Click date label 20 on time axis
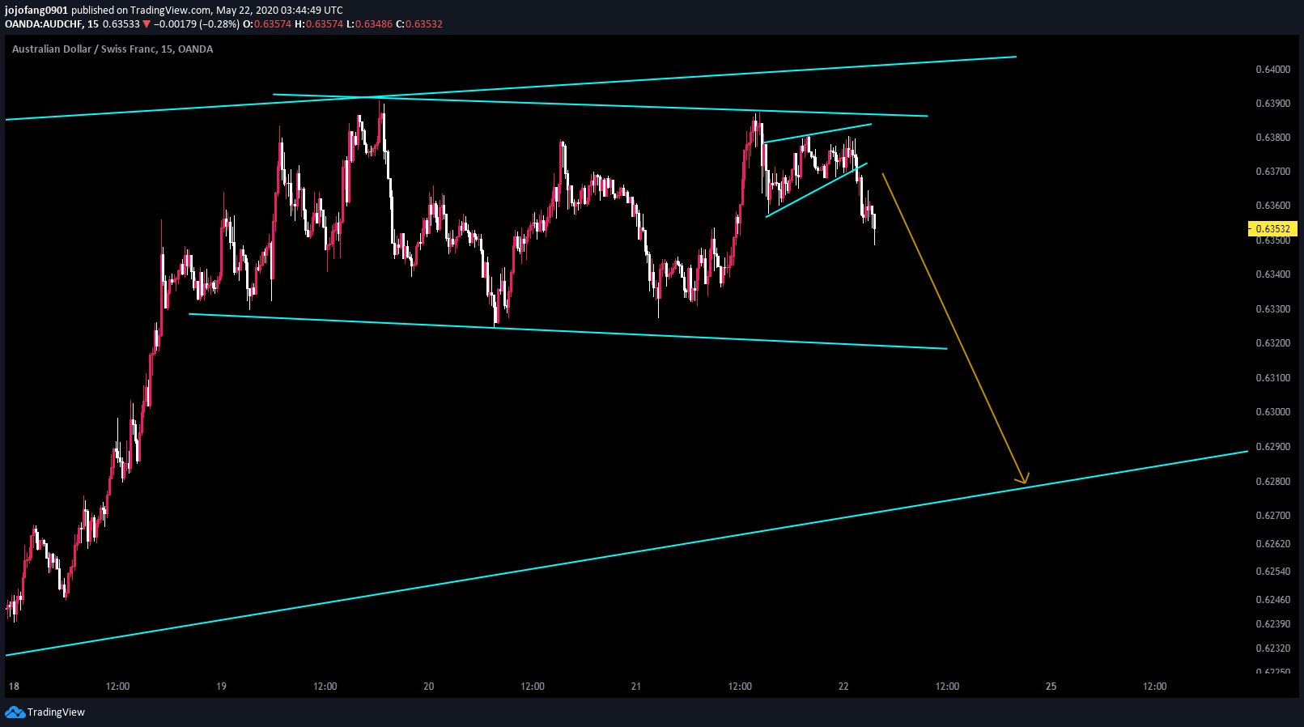This screenshot has height=727, width=1304. click(428, 687)
